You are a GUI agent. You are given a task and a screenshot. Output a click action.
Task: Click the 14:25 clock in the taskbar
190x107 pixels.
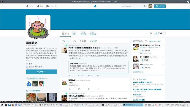(x=183, y=105)
